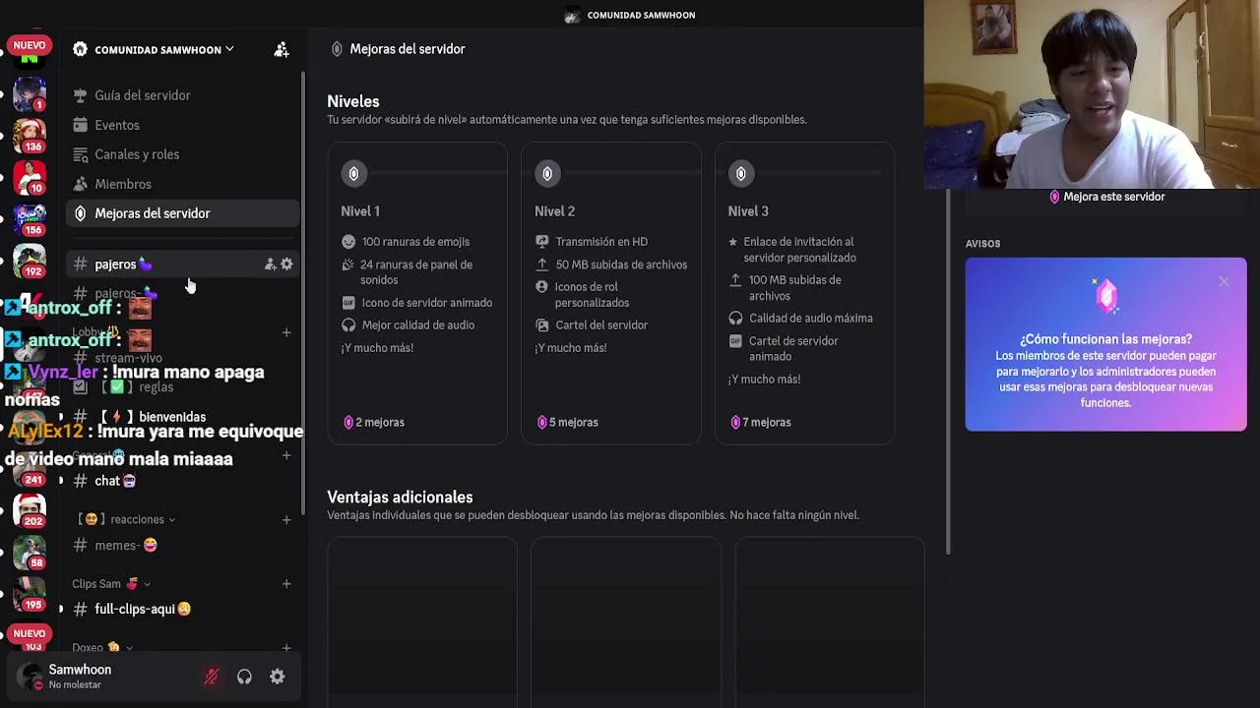Click the Nivel 1 boost gem icon

[353, 174]
